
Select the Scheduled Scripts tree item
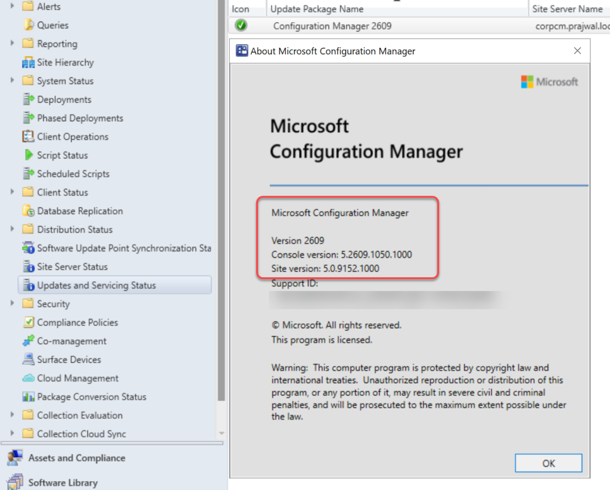click(x=73, y=174)
